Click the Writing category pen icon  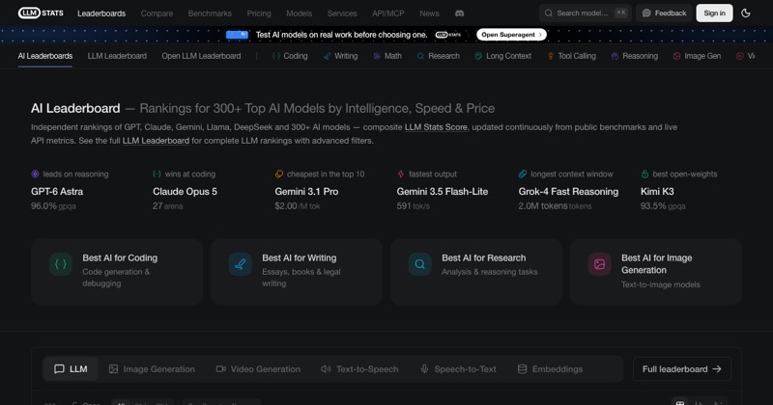327,56
